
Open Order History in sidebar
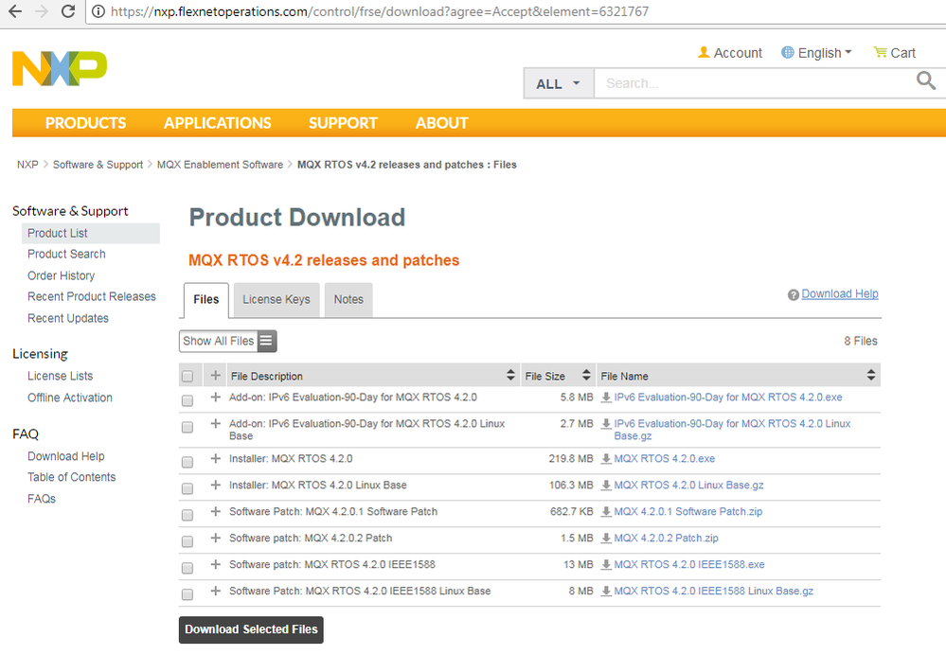tap(61, 275)
